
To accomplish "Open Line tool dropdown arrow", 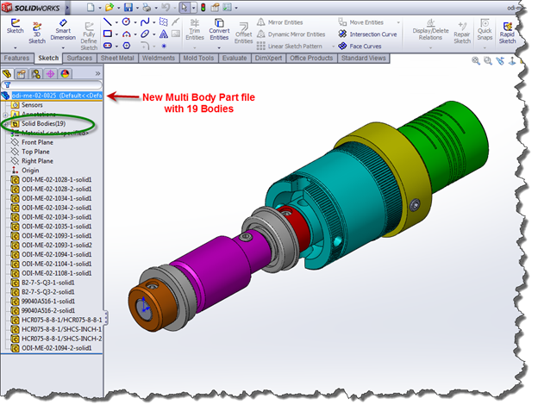I will pyautogui.click(x=116, y=22).
